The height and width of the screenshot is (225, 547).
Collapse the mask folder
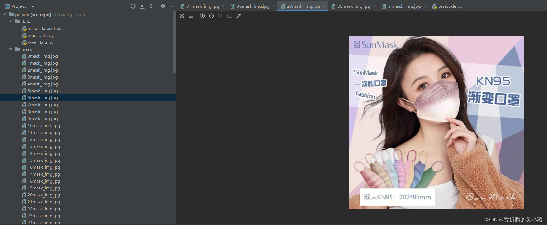click(x=11, y=49)
